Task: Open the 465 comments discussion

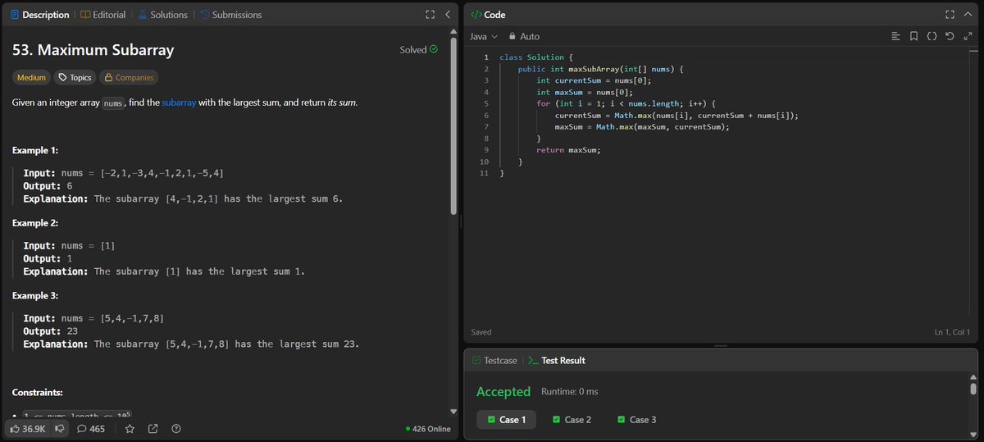Action: [91, 428]
